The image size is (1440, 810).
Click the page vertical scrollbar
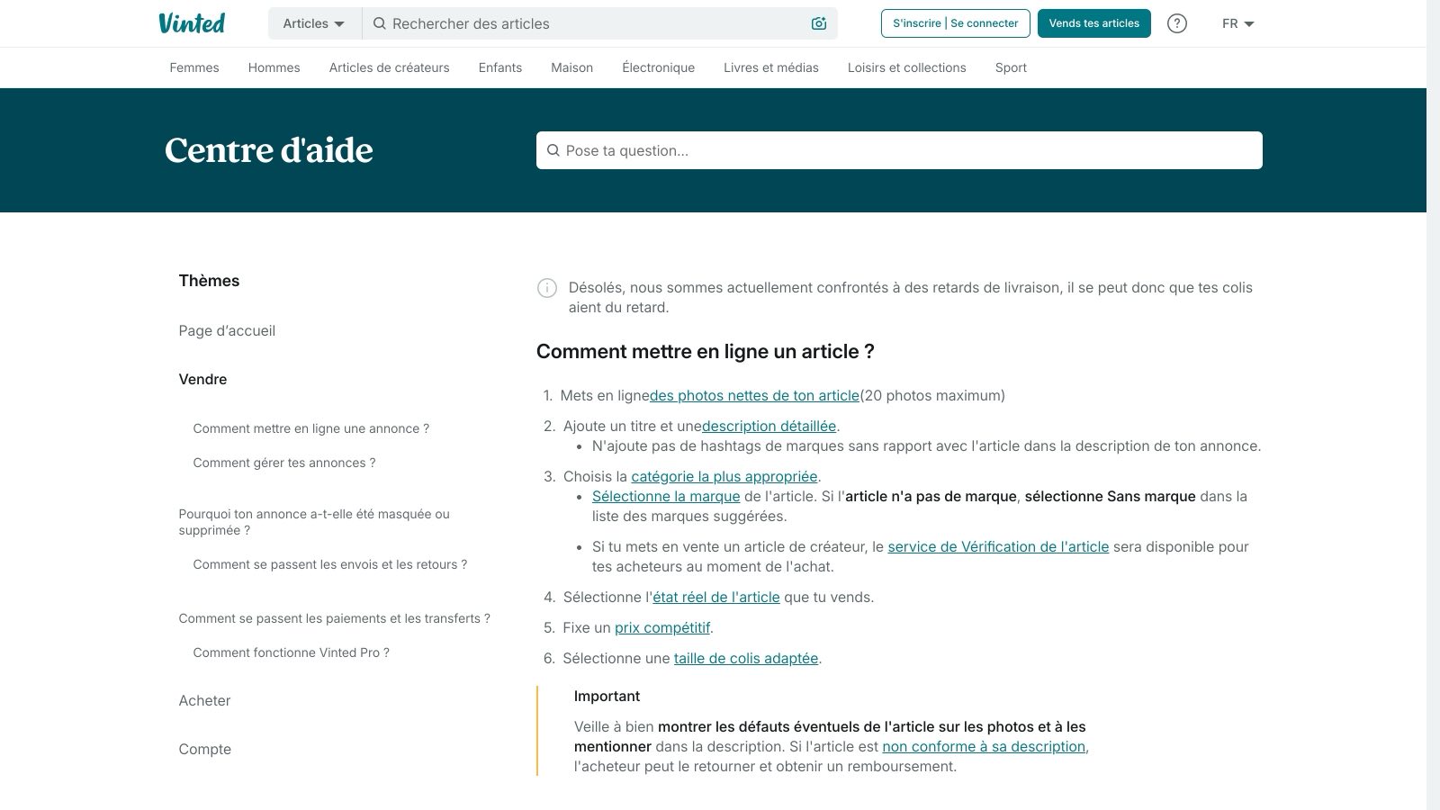pos(1433,405)
